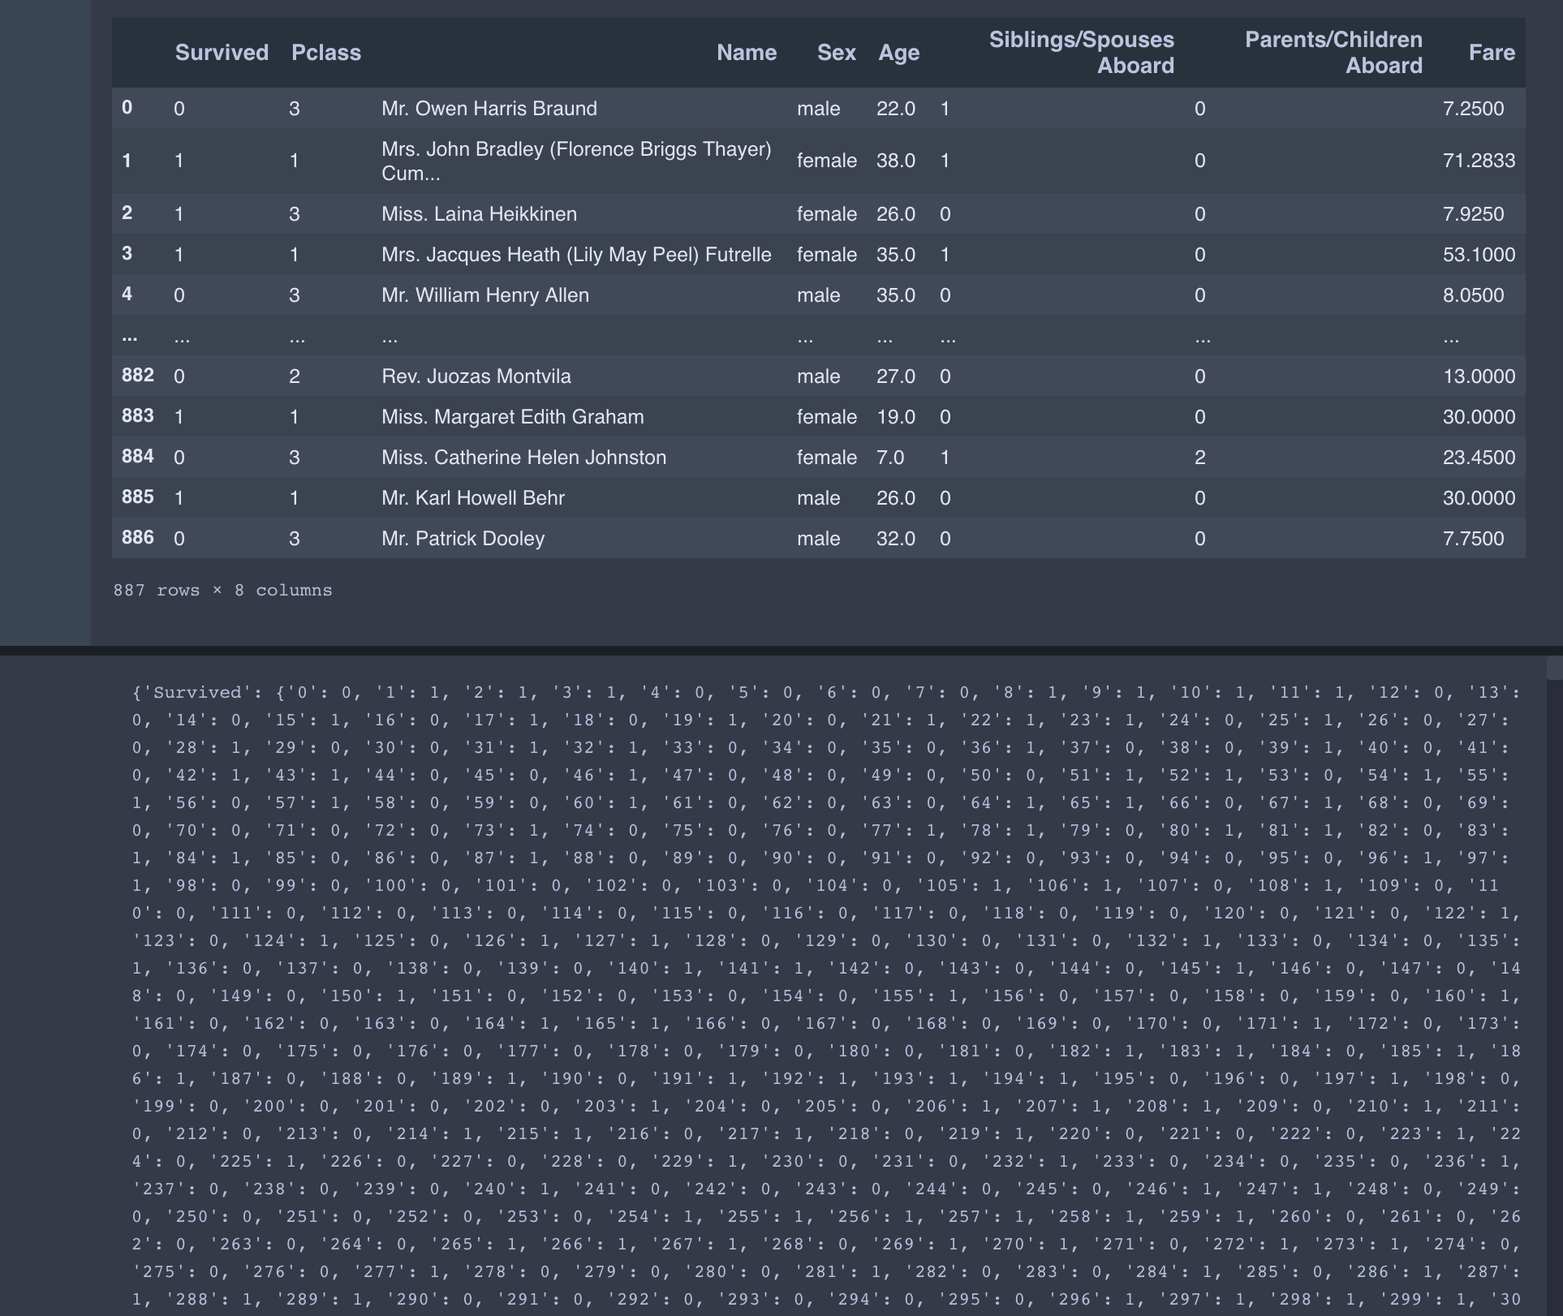Click row index 883

[137, 415]
